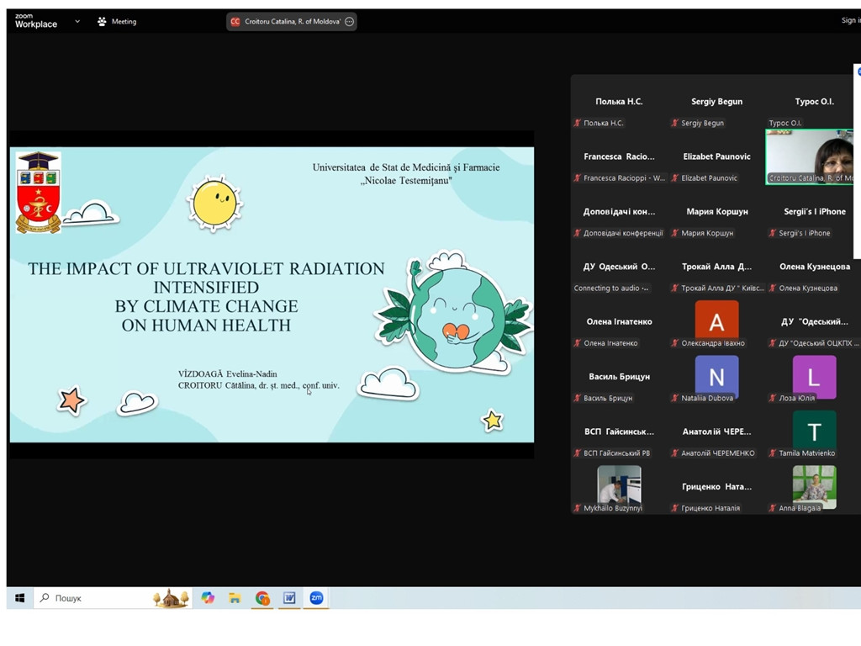This screenshot has height=646, width=861.
Task: Click the Sign in link
Action: coord(851,20)
